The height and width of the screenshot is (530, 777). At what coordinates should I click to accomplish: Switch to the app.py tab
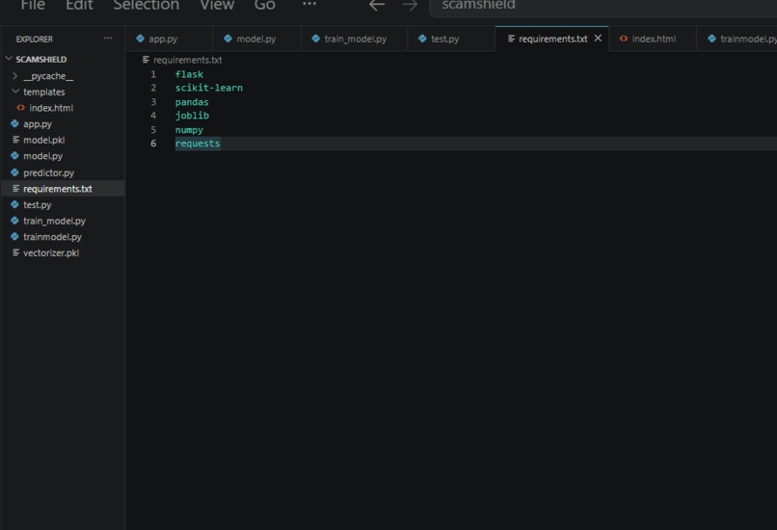click(169, 39)
